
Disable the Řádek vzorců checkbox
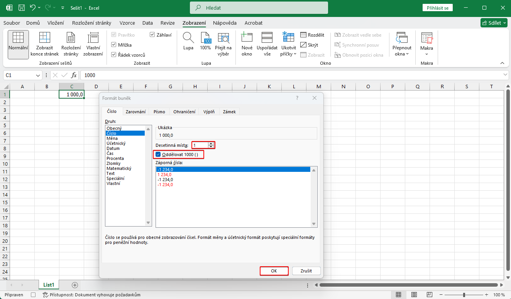pos(114,54)
